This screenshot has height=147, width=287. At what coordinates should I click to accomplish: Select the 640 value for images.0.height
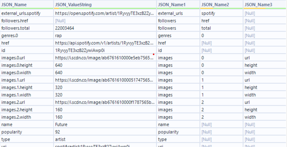(x=105, y=65)
